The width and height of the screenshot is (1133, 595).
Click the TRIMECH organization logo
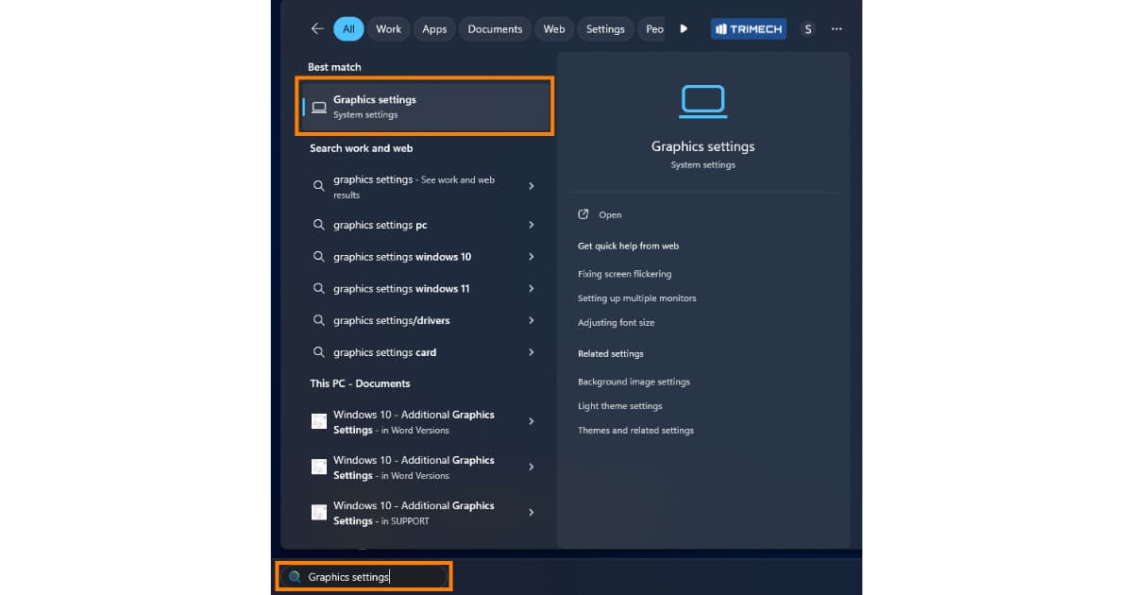click(748, 29)
